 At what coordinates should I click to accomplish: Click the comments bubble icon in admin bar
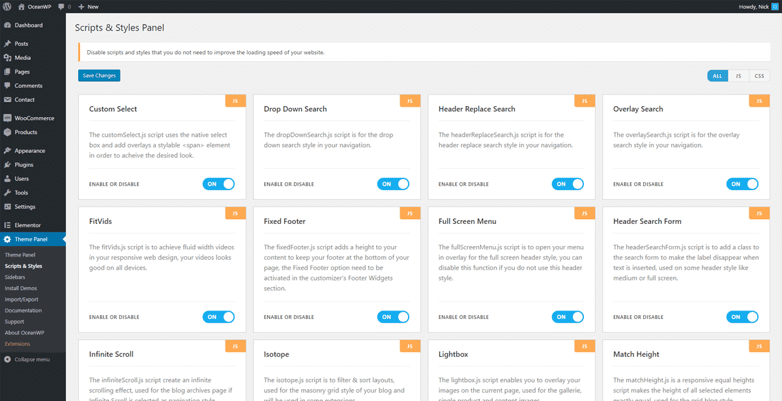click(61, 7)
